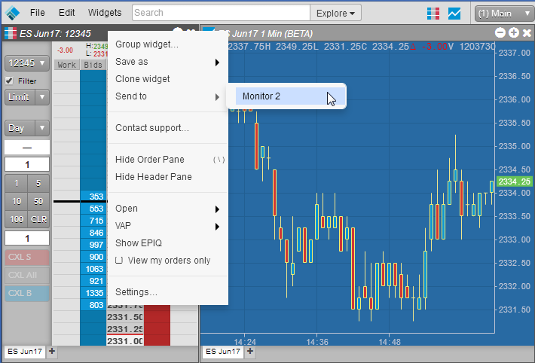Minimize chart widget with minus icon
535x363 pixels.
click(x=500, y=32)
